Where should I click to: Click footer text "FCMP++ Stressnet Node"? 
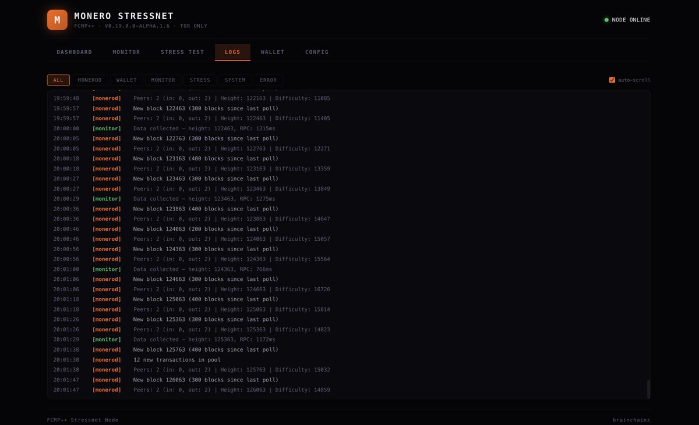pos(83,420)
